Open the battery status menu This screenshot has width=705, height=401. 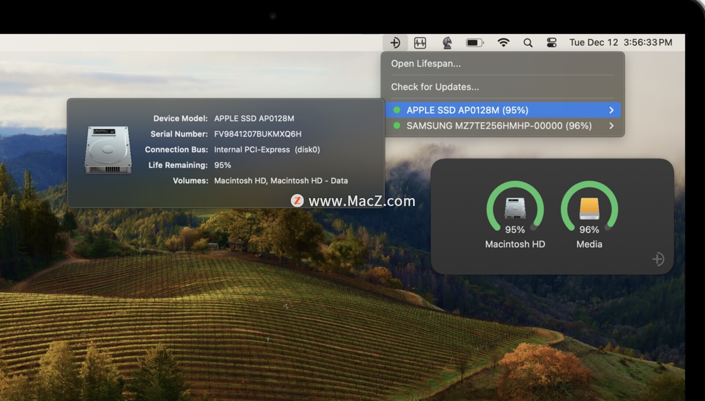pos(475,43)
